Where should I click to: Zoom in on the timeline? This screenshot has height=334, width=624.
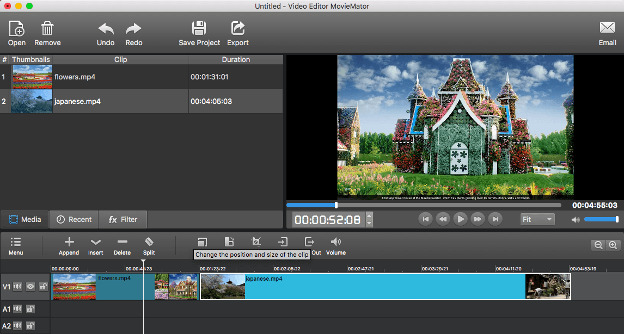coord(613,245)
